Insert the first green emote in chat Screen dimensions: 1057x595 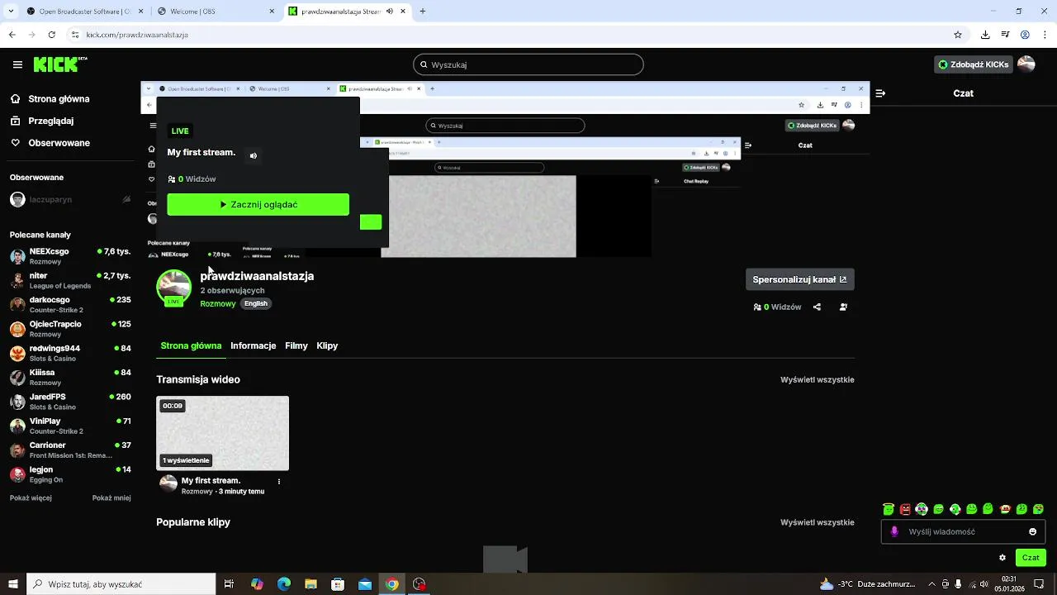(889, 509)
